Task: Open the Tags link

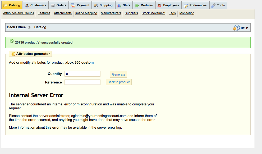Action: 172,13
